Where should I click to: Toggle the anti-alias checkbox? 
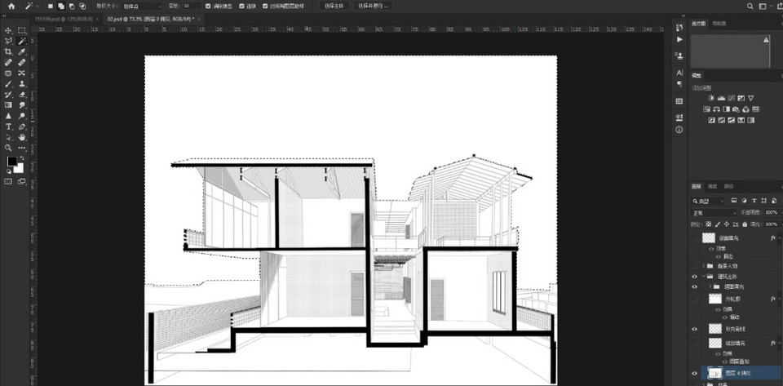[x=208, y=6]
